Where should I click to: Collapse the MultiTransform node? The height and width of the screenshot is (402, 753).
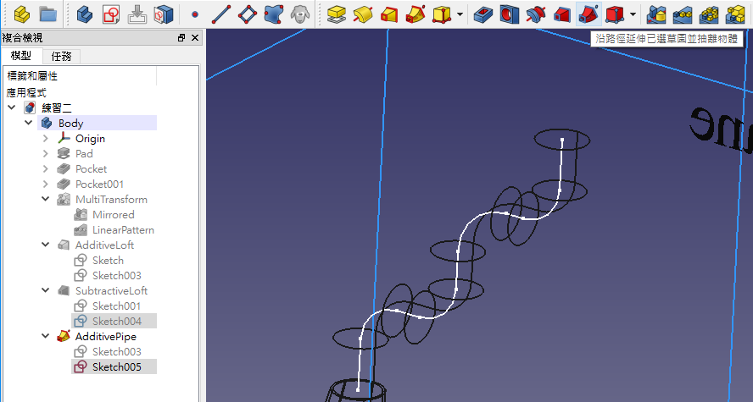click(x=46, y=200)
